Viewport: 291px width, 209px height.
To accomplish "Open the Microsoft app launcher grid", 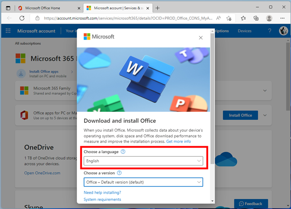I will (x=8, y=31).
